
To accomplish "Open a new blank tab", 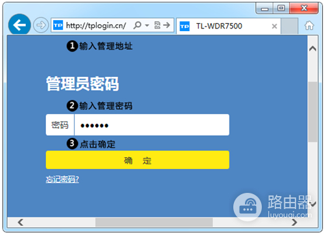I will pyautogui.click(x=290, y=26).
